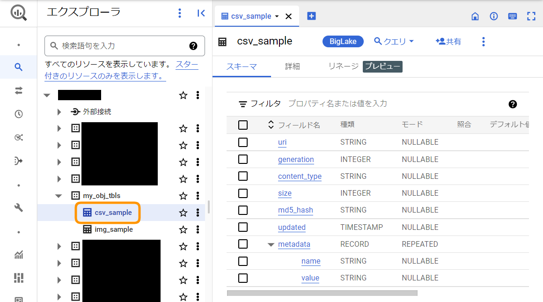Viewport: 543px width, 302px height.
Task: Open help icon in search box
Action: (193, 46)
